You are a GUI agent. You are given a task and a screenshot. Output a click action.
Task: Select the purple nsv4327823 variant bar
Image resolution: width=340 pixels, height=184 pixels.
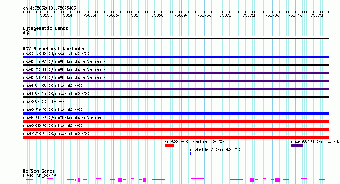pyautogui.click(x=176, y=81)
